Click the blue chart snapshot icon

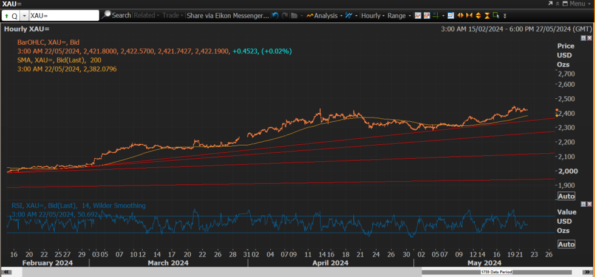[450, 16]
